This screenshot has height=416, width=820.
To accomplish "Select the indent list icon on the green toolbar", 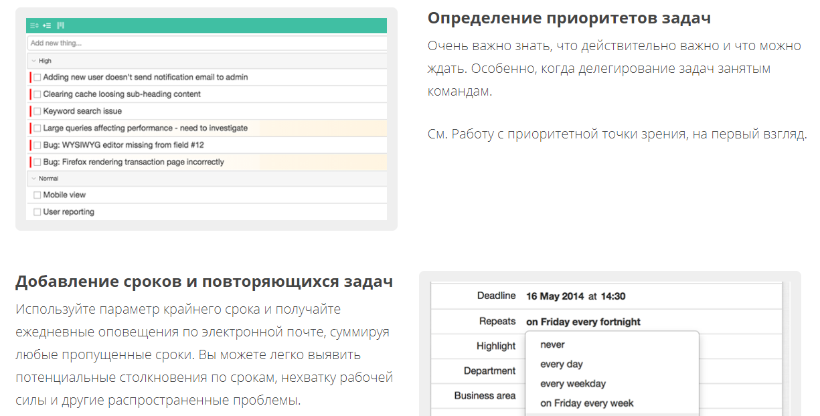I will click(47, 25).
